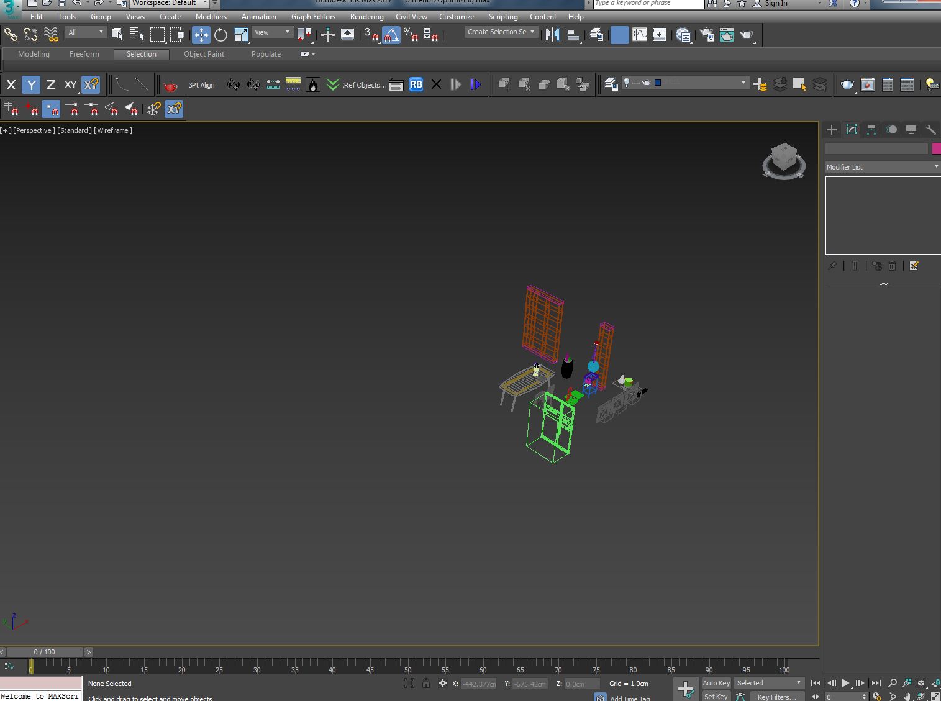941x701 pixels.
Task: Open the Workspace Default dropdown
Action: [170, 3]
